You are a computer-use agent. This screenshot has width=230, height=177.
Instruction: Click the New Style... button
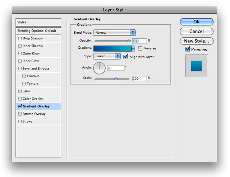point(197,41)
